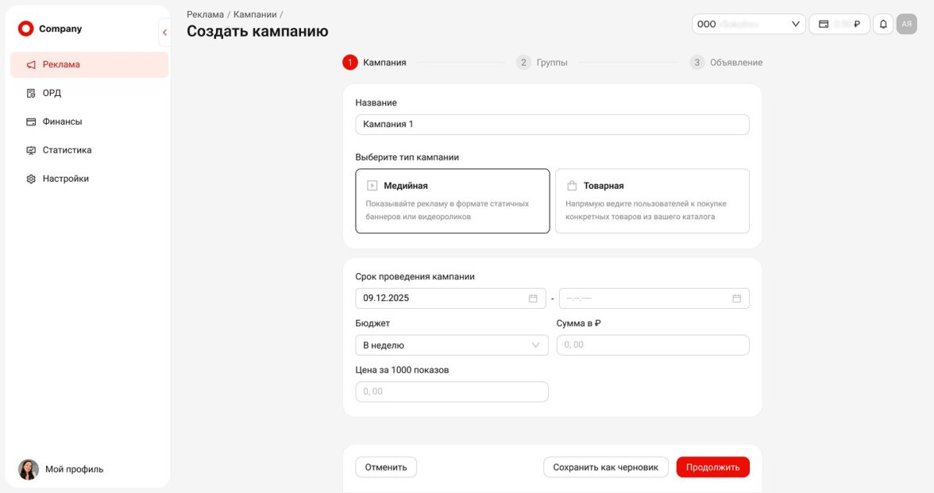Viewport: 934px width, 493px height.
Task: Open the start date calendar icon
Action: coord(533,298)
